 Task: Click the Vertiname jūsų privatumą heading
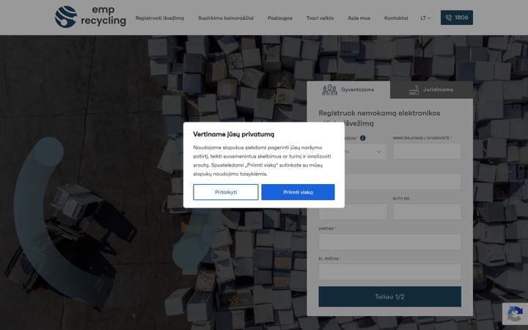(234, 134)
